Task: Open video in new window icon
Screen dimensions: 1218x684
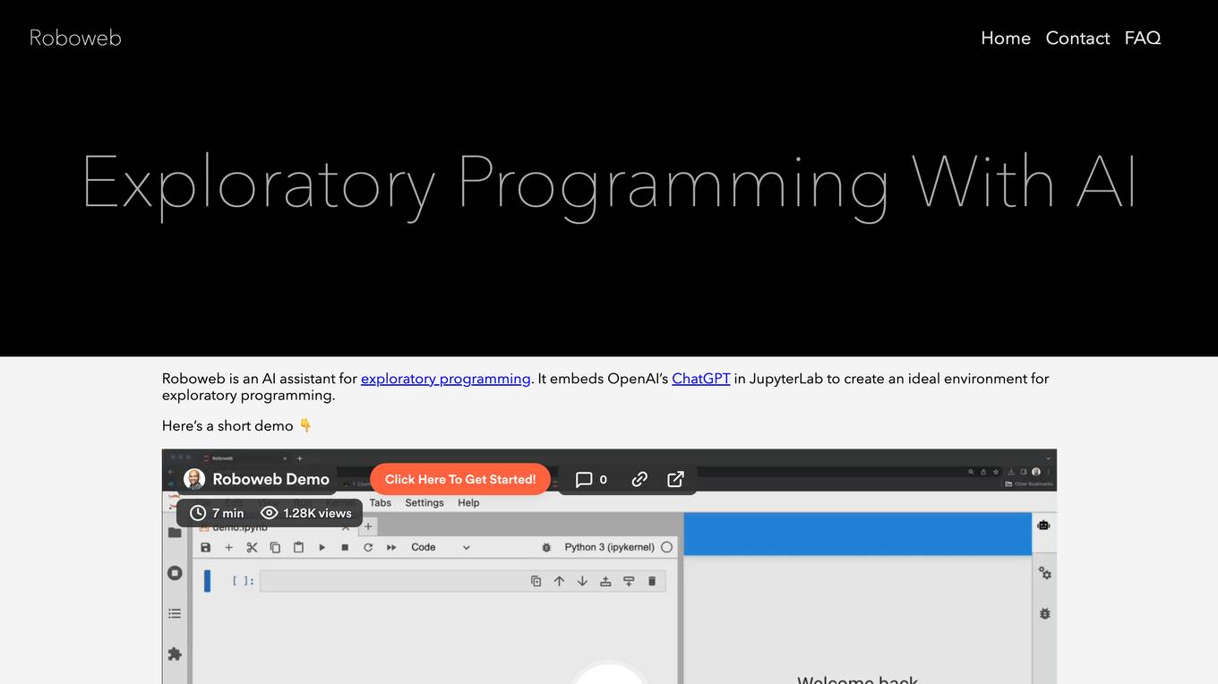Action: point(675,479)
